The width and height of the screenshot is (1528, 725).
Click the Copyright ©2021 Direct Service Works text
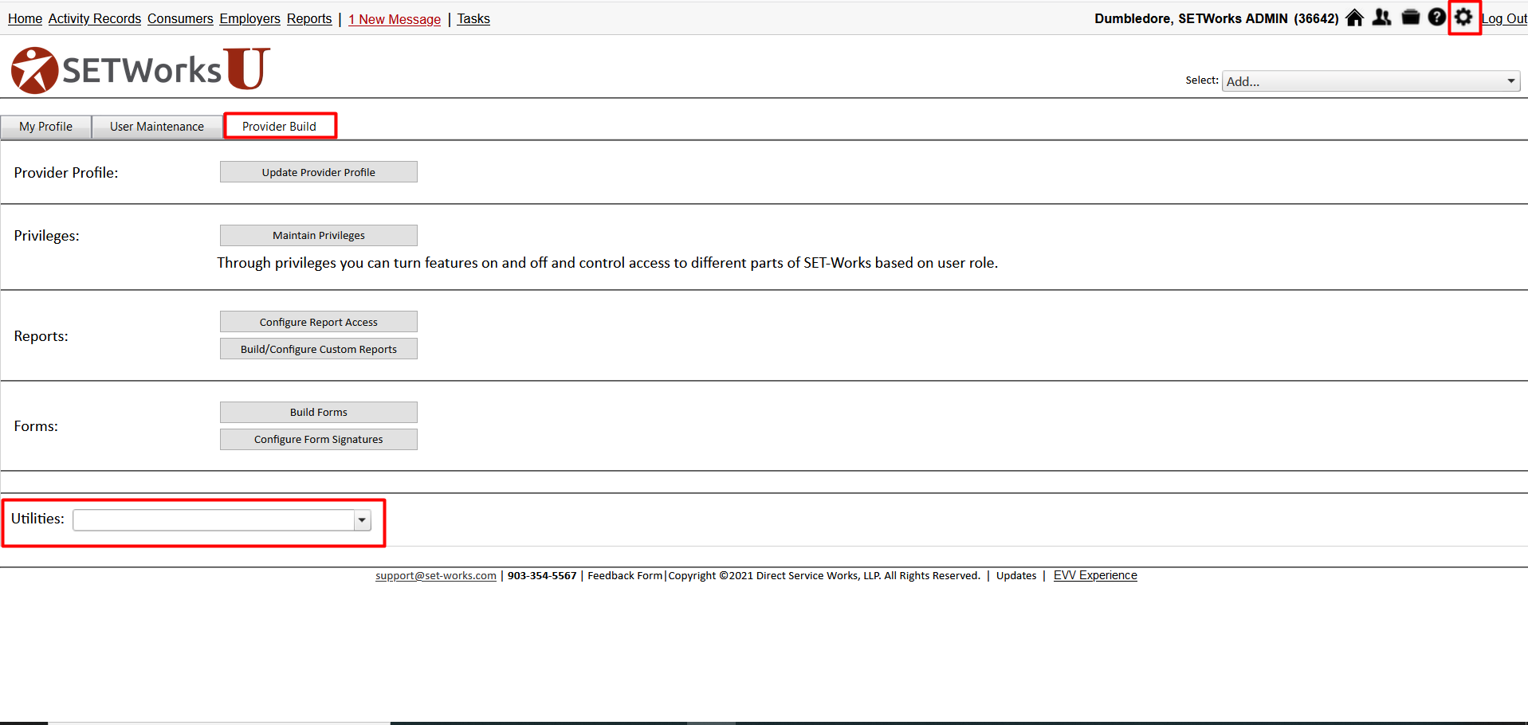click(824, 576)
